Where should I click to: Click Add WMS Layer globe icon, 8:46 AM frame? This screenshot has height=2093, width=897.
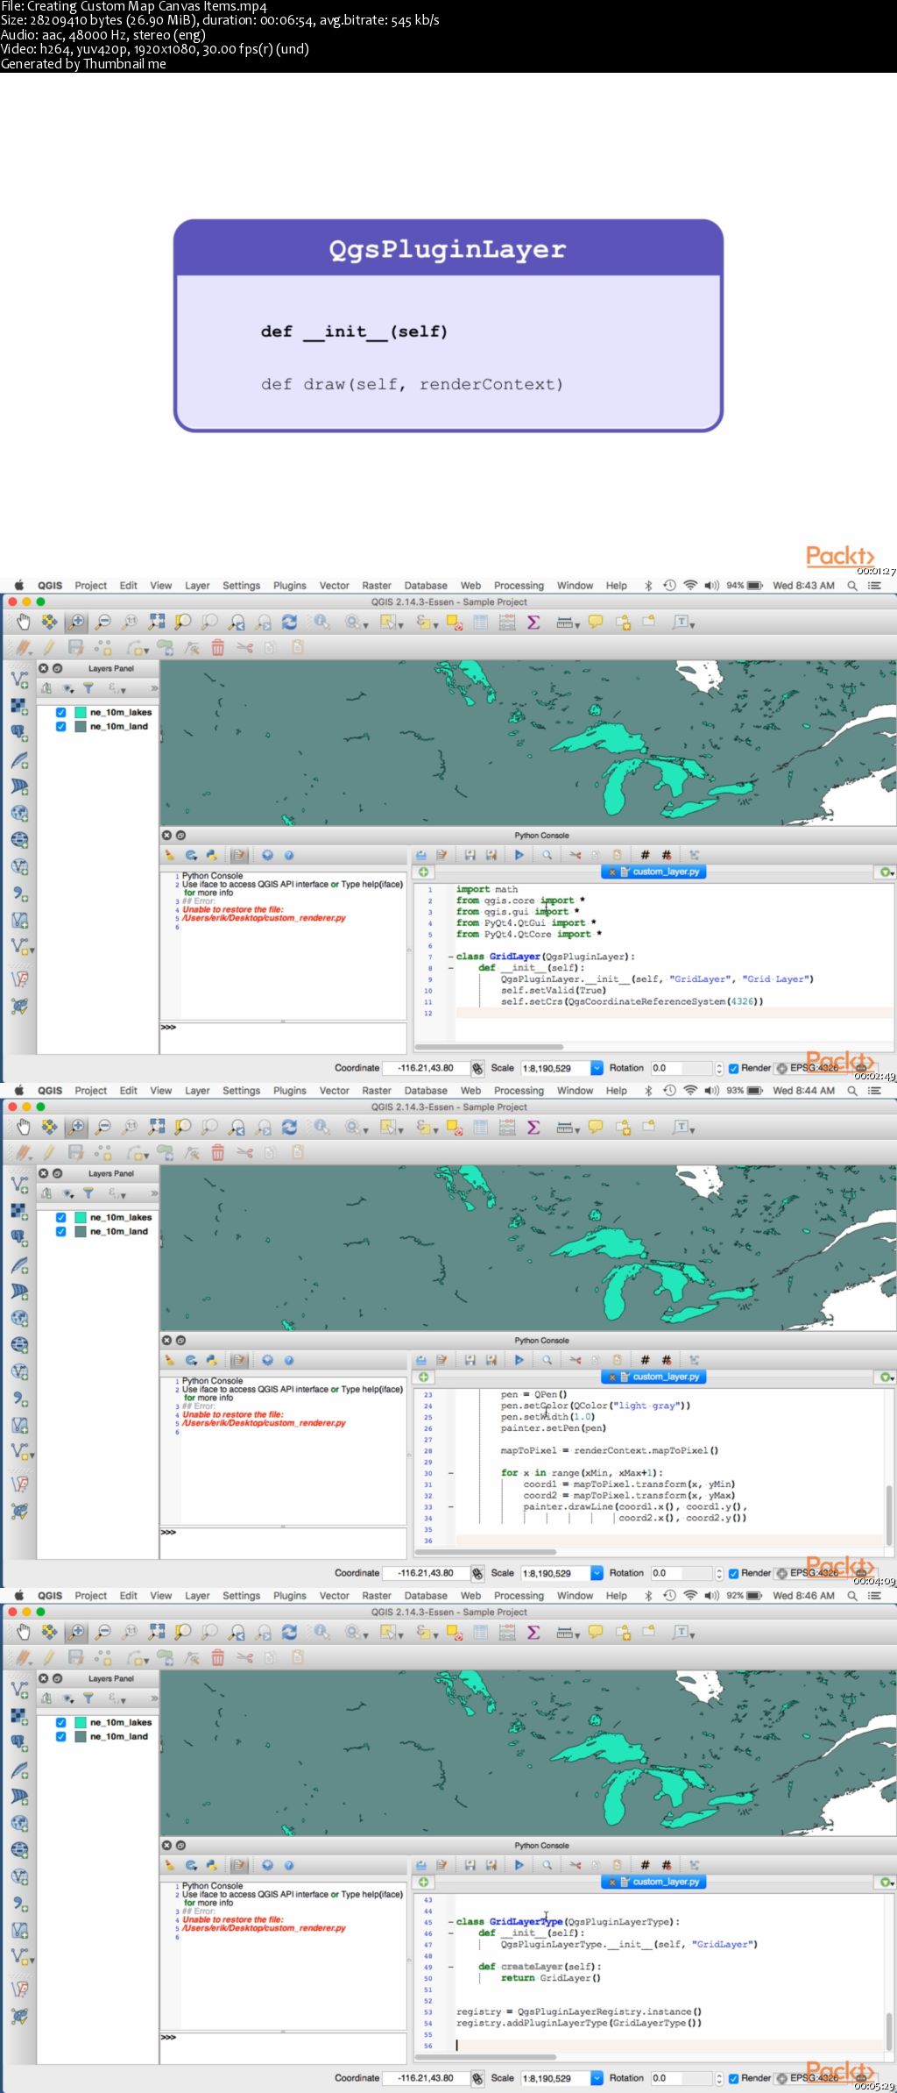[19, 1824]
